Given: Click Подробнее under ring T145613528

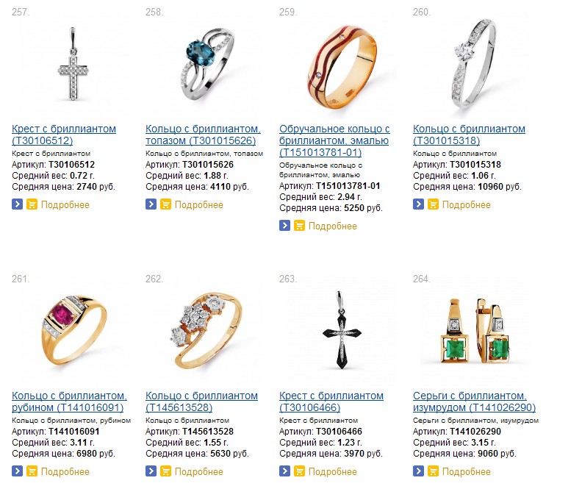Looking at the screenshot, I should (x=199, y=471).
